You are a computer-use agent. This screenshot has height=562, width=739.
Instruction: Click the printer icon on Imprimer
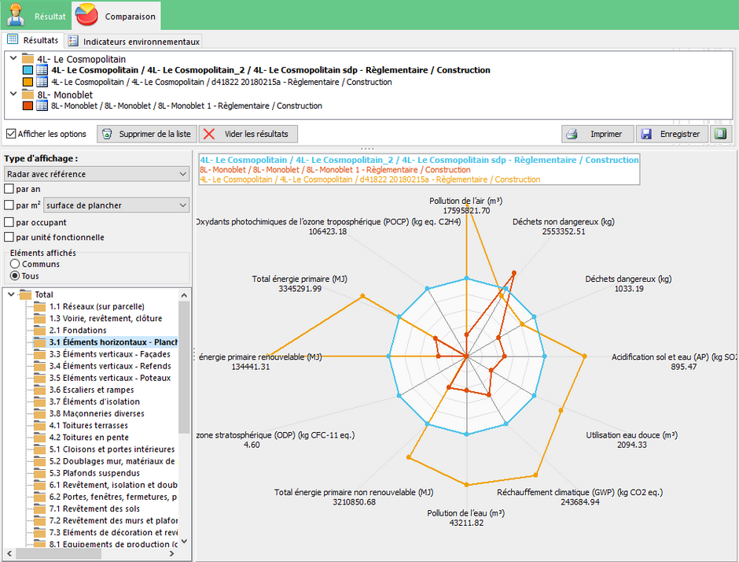point(572,134)
